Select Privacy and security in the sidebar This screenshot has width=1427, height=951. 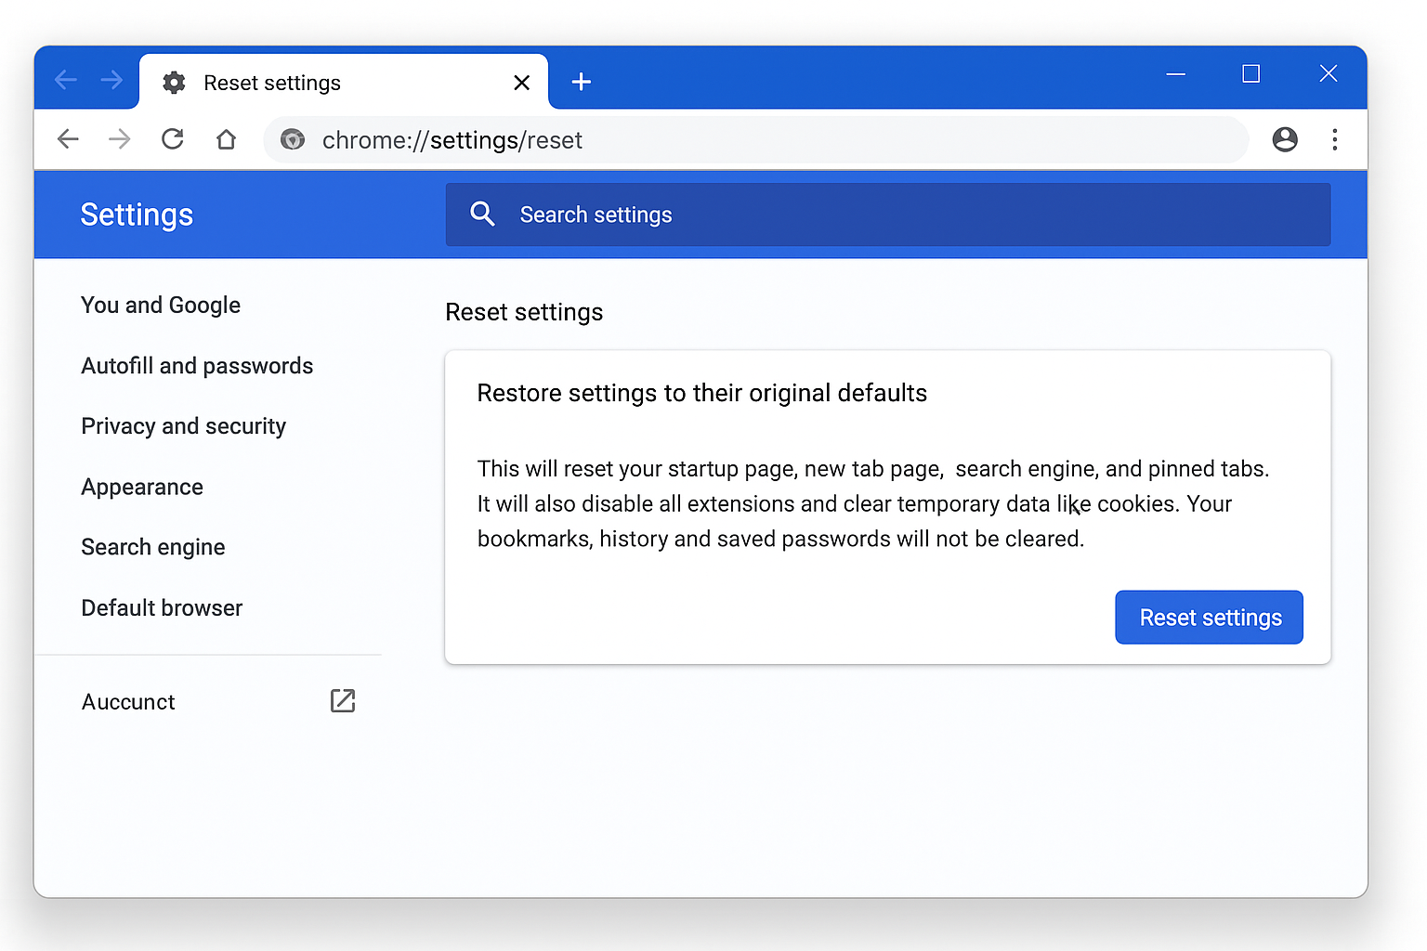tap(183, 426)
